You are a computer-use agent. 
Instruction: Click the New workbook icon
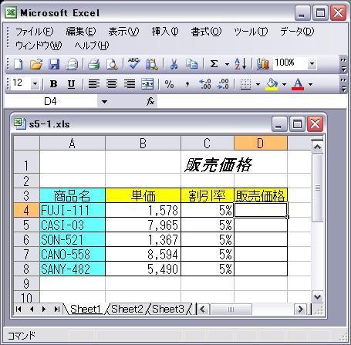coord(19,64)
